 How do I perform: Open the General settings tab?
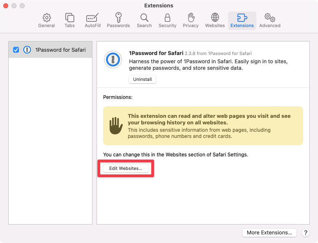tap(46, 20)
